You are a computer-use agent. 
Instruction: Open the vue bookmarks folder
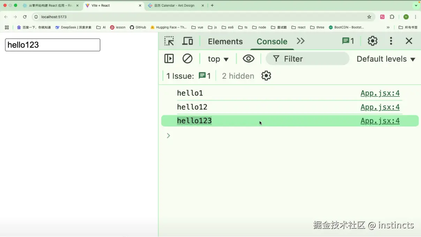click(197, 27)
